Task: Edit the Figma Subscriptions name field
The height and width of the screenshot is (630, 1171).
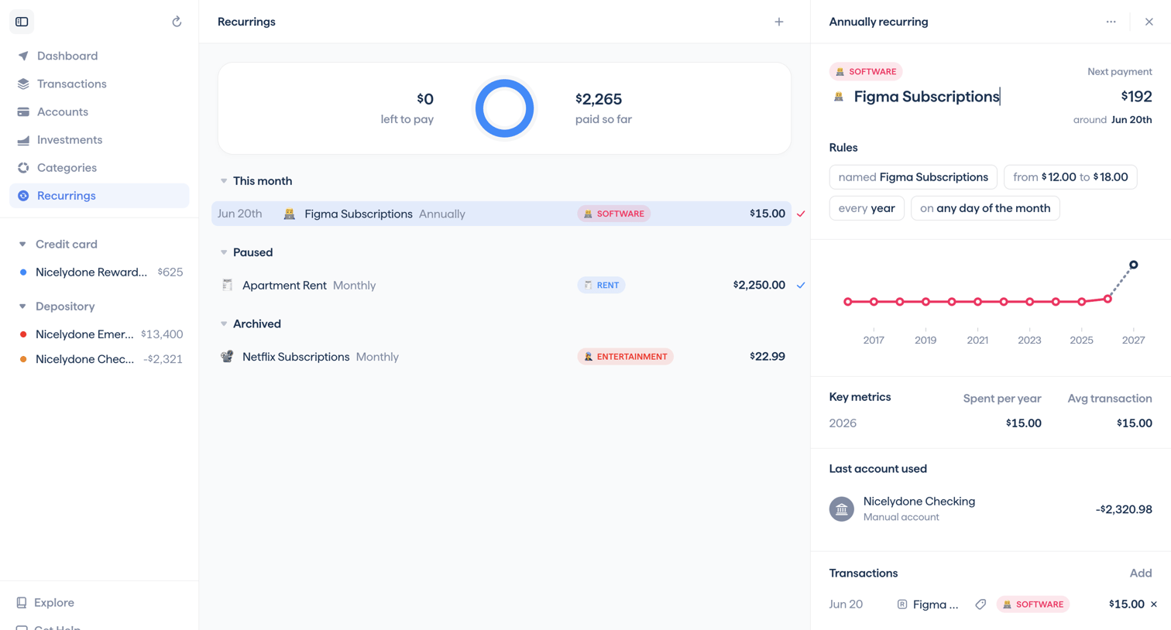Action: tap(927, 97)
